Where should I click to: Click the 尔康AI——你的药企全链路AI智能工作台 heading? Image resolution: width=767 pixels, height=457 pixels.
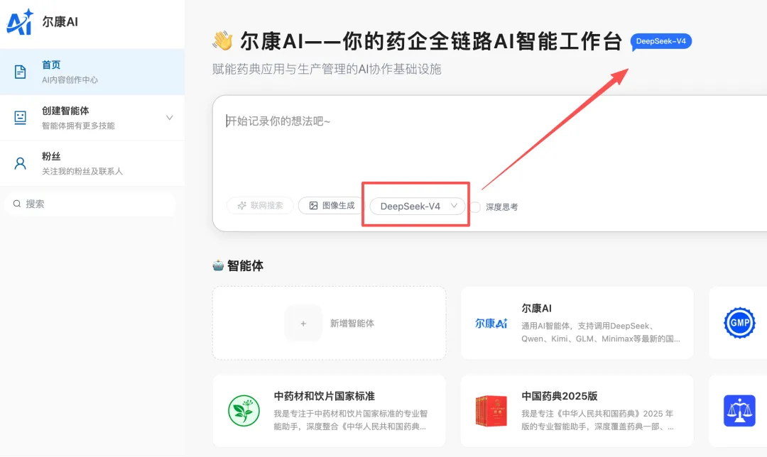click(x=431, y=41)
